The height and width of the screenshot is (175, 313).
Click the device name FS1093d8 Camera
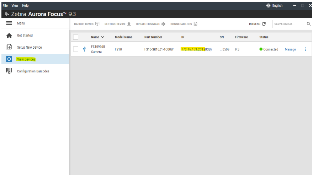(x=98, y=49)
